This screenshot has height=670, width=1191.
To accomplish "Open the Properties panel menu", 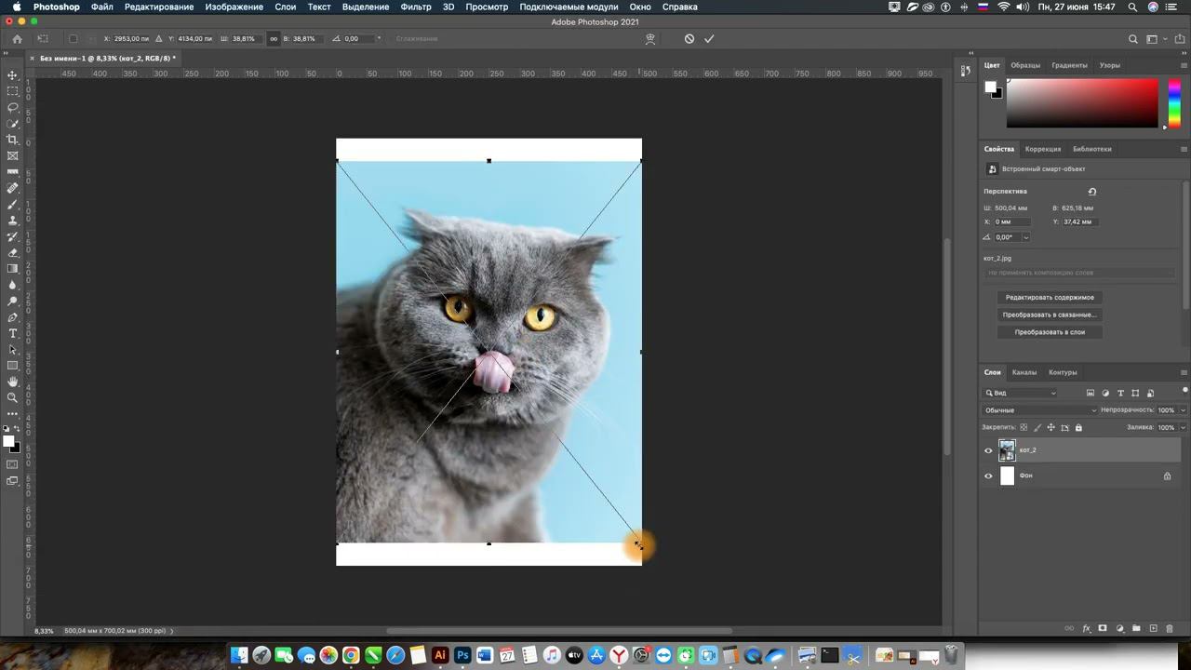I will pos(1184,149).
